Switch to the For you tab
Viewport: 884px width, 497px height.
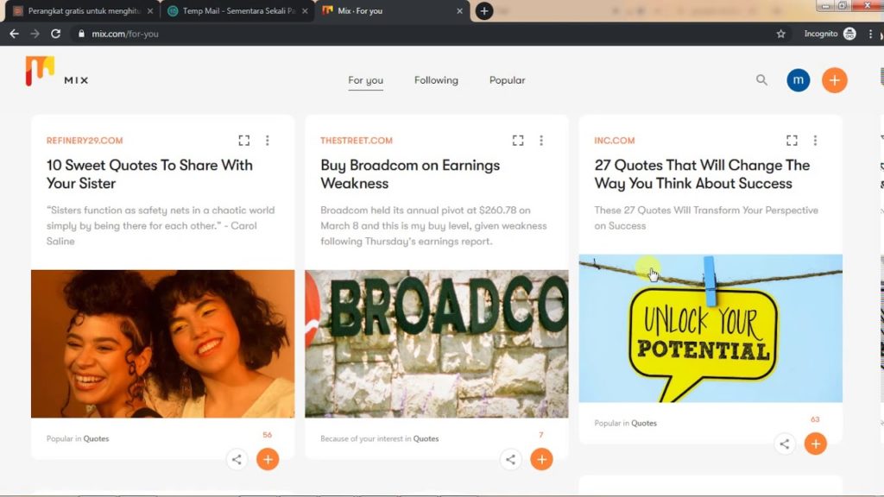click(365, 80)
